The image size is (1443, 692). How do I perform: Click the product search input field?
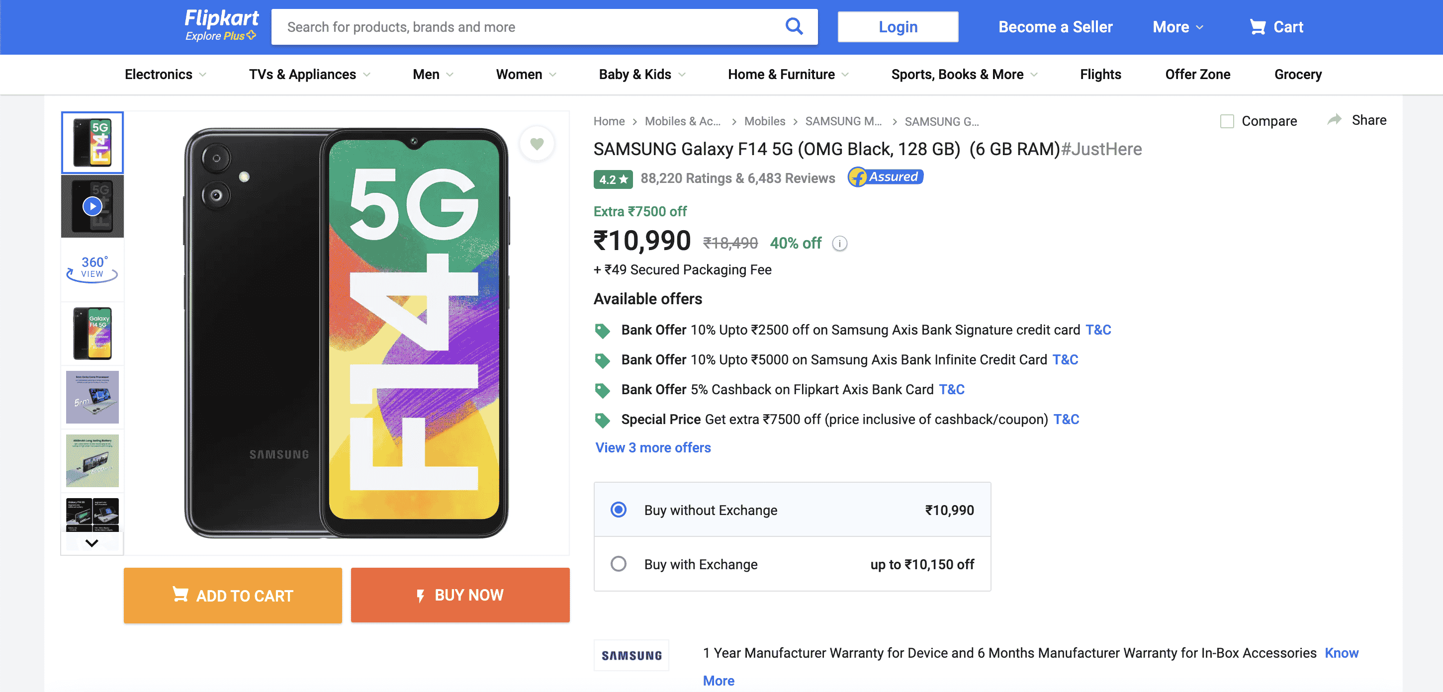(527, 27)
